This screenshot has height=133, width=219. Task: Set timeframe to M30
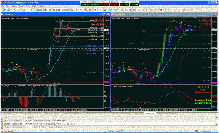135,10
